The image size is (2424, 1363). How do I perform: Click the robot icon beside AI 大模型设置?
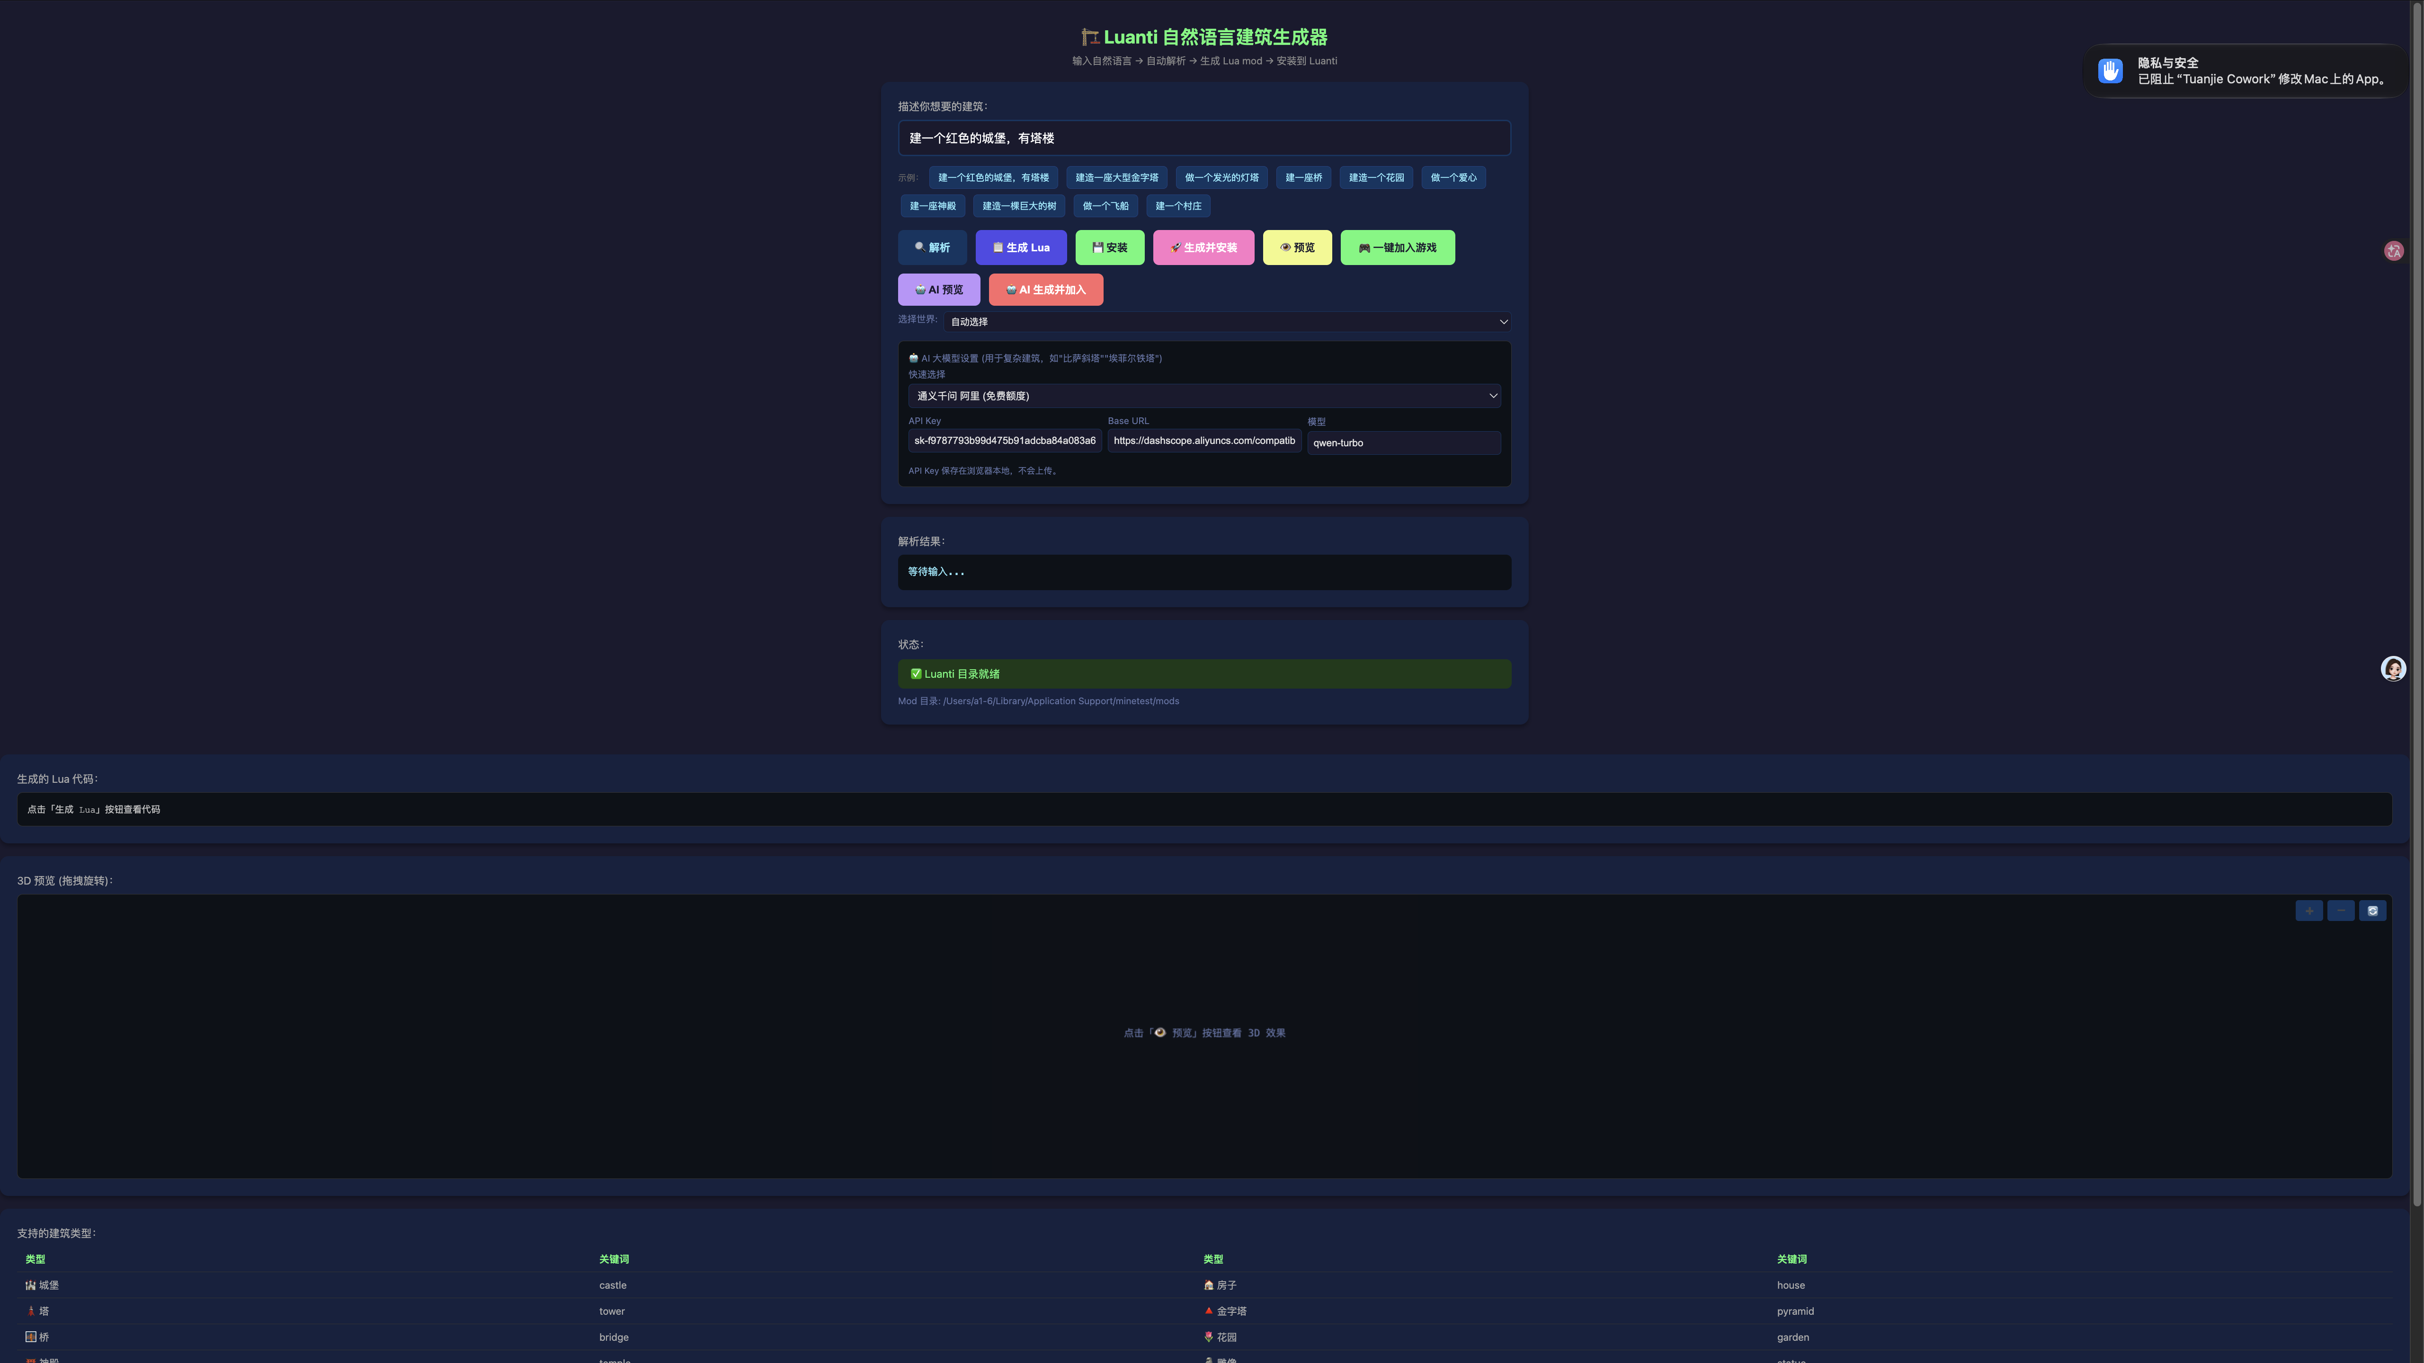coord(914,358)
